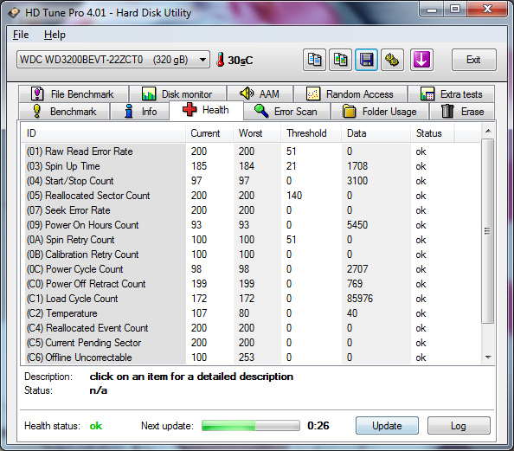
Task: Select the Load Cycle Count row
Action: point(251,299)
